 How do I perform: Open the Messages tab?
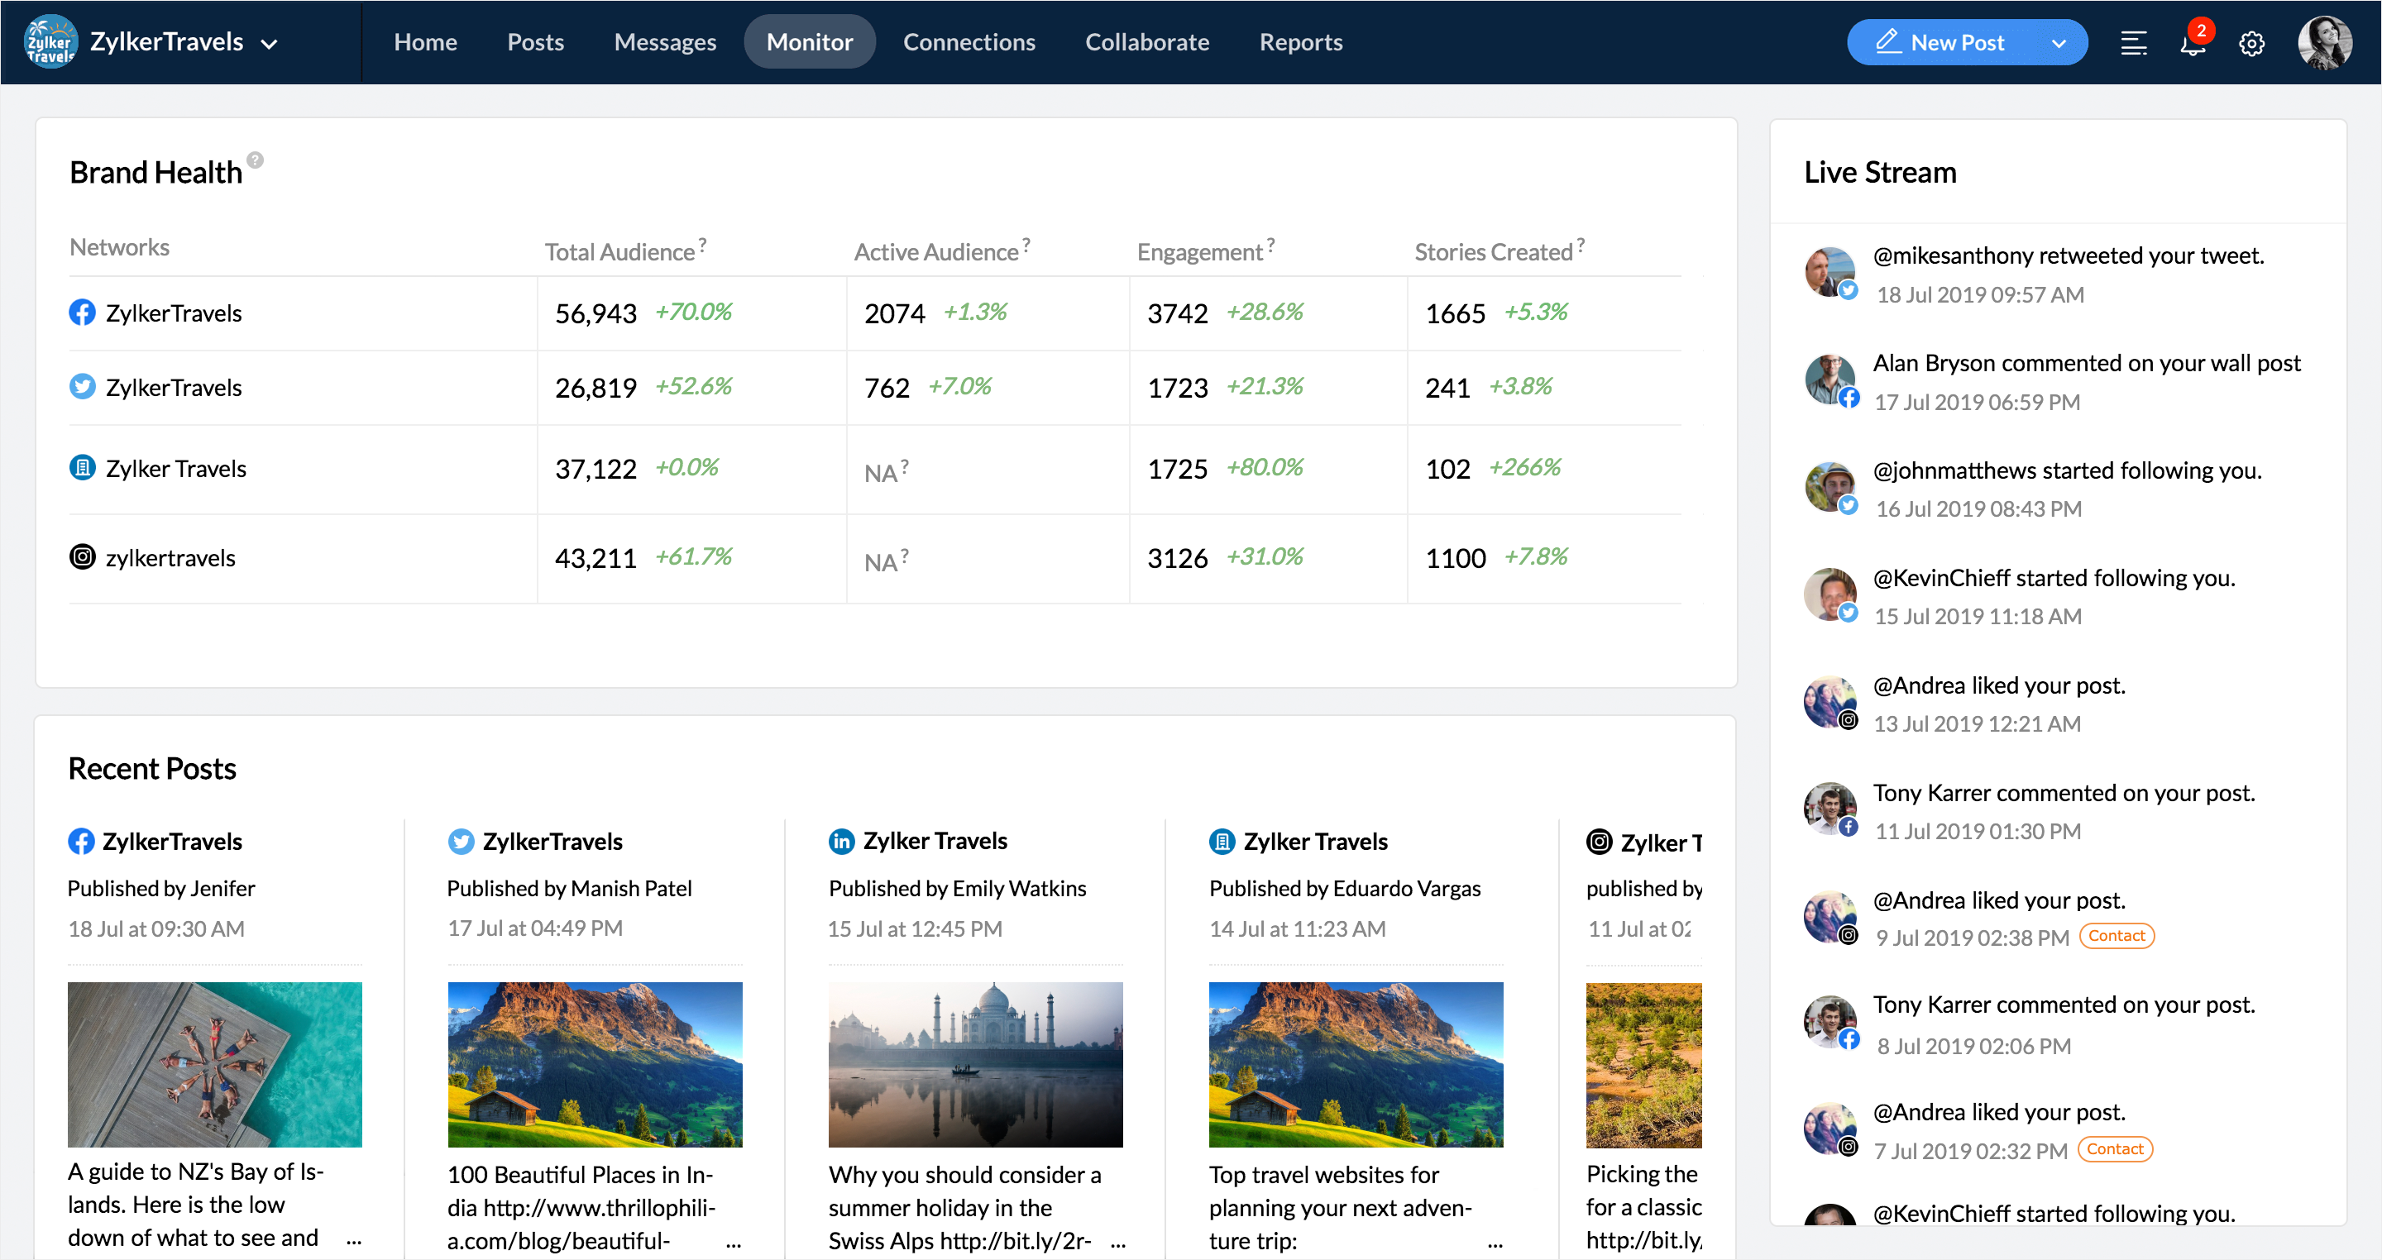[665, 42]
